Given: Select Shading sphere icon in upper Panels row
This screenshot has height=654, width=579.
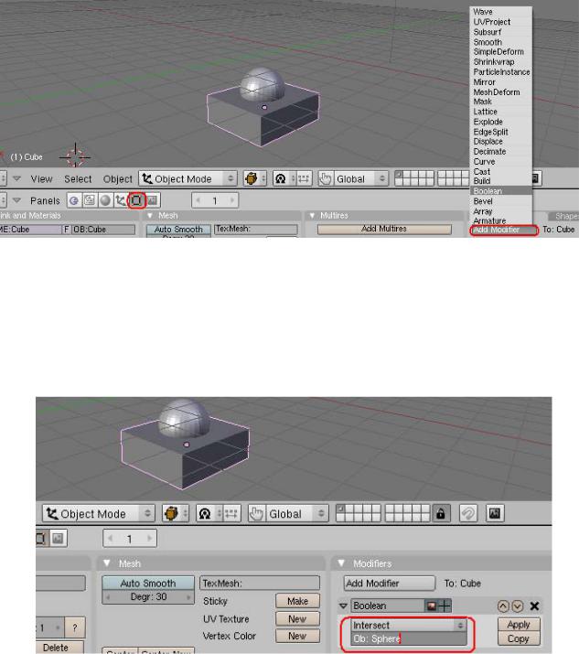Looking at the screenshot, I should [105, 200].
